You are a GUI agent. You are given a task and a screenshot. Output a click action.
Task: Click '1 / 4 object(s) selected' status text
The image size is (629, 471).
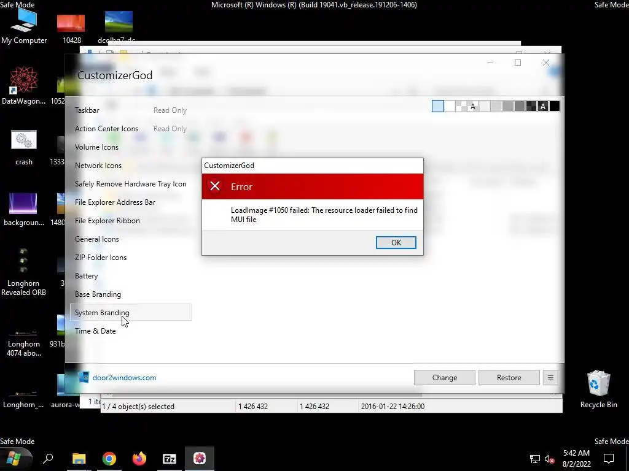[x=138, y=406]
